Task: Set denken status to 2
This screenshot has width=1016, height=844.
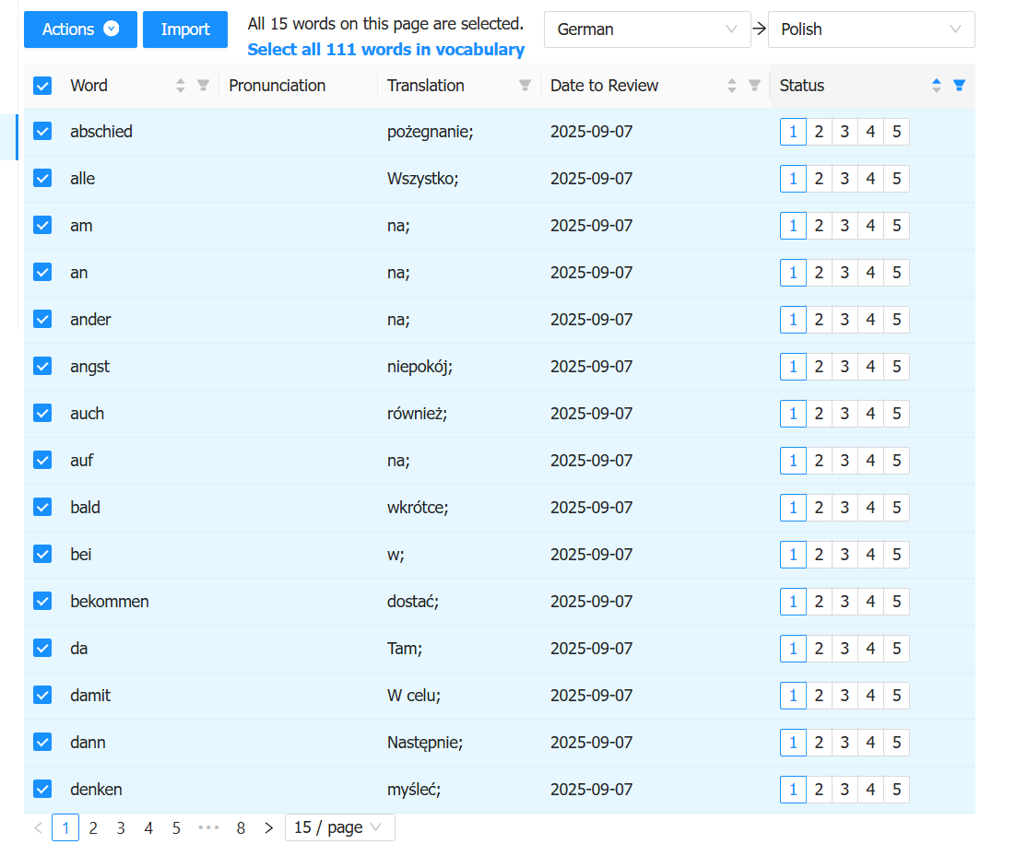Action: click(x=819, y=789)
